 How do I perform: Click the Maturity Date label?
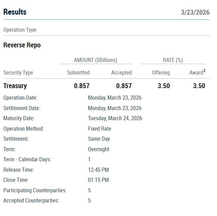point(19,118)
